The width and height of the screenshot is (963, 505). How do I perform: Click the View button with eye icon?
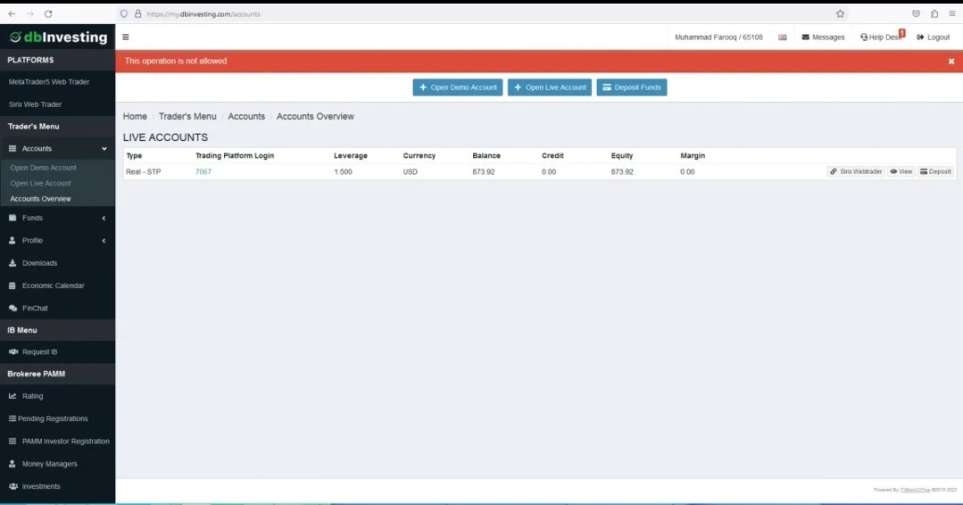pos(901,171)
